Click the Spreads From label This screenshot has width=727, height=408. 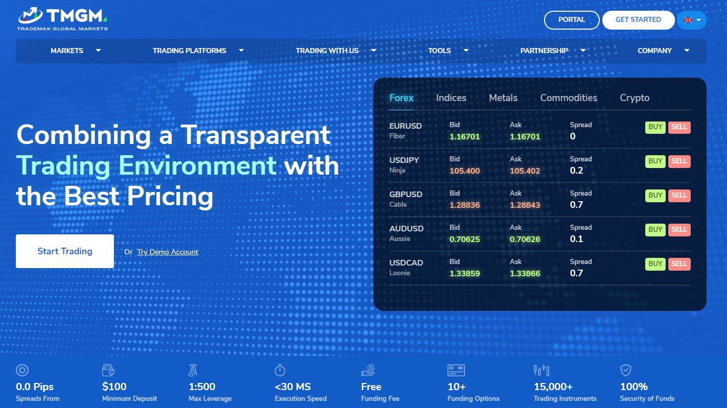(x=38, y=398)
